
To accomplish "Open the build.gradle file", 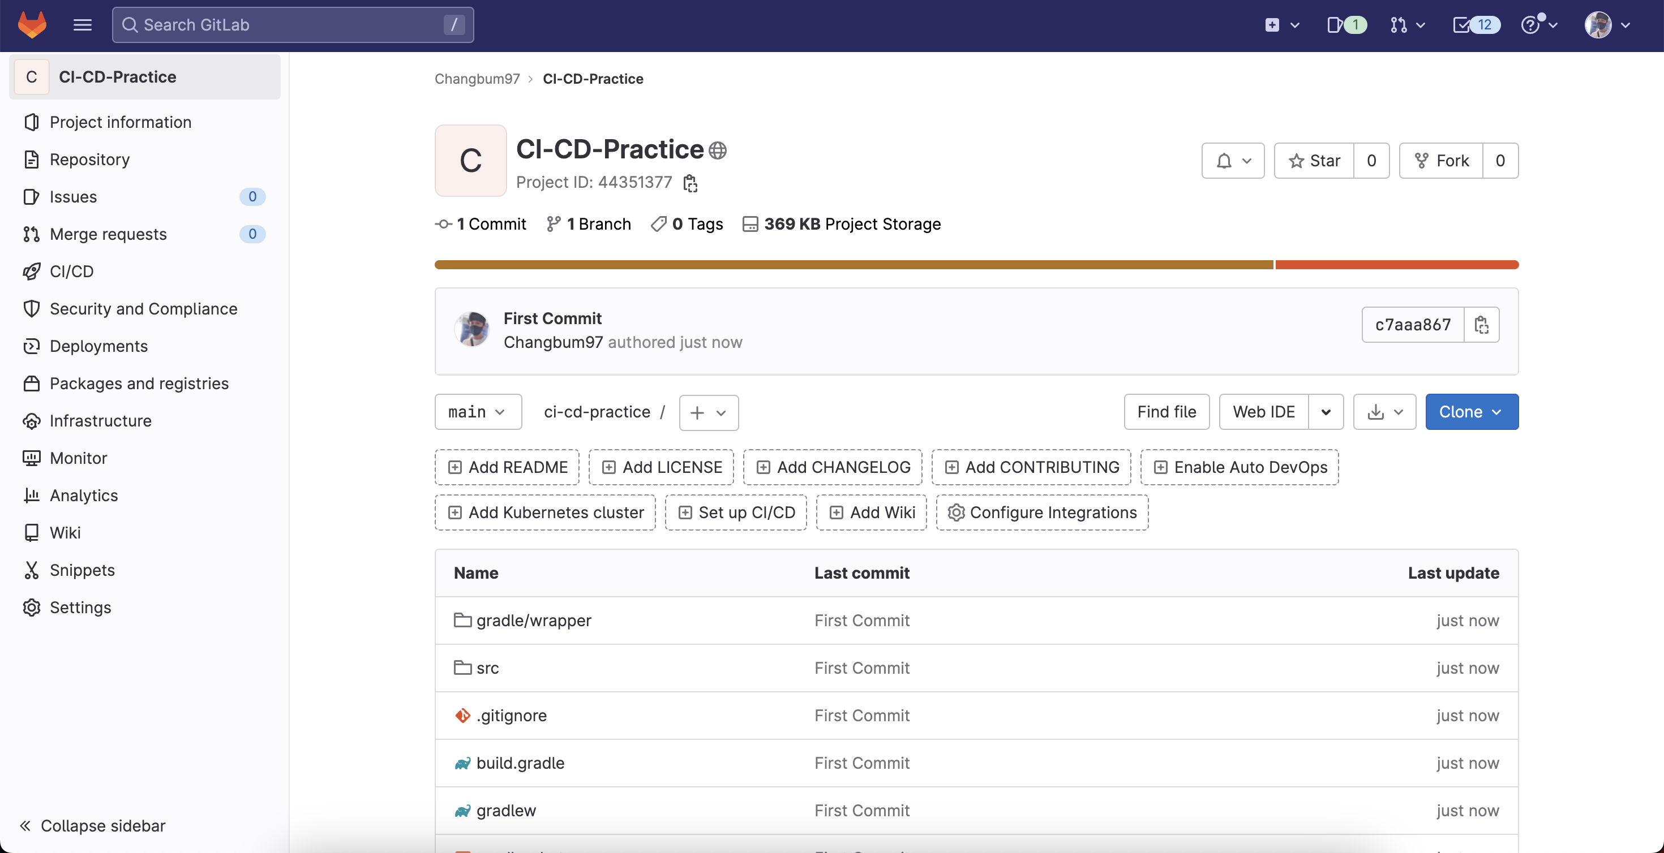I will coord(520,762).
